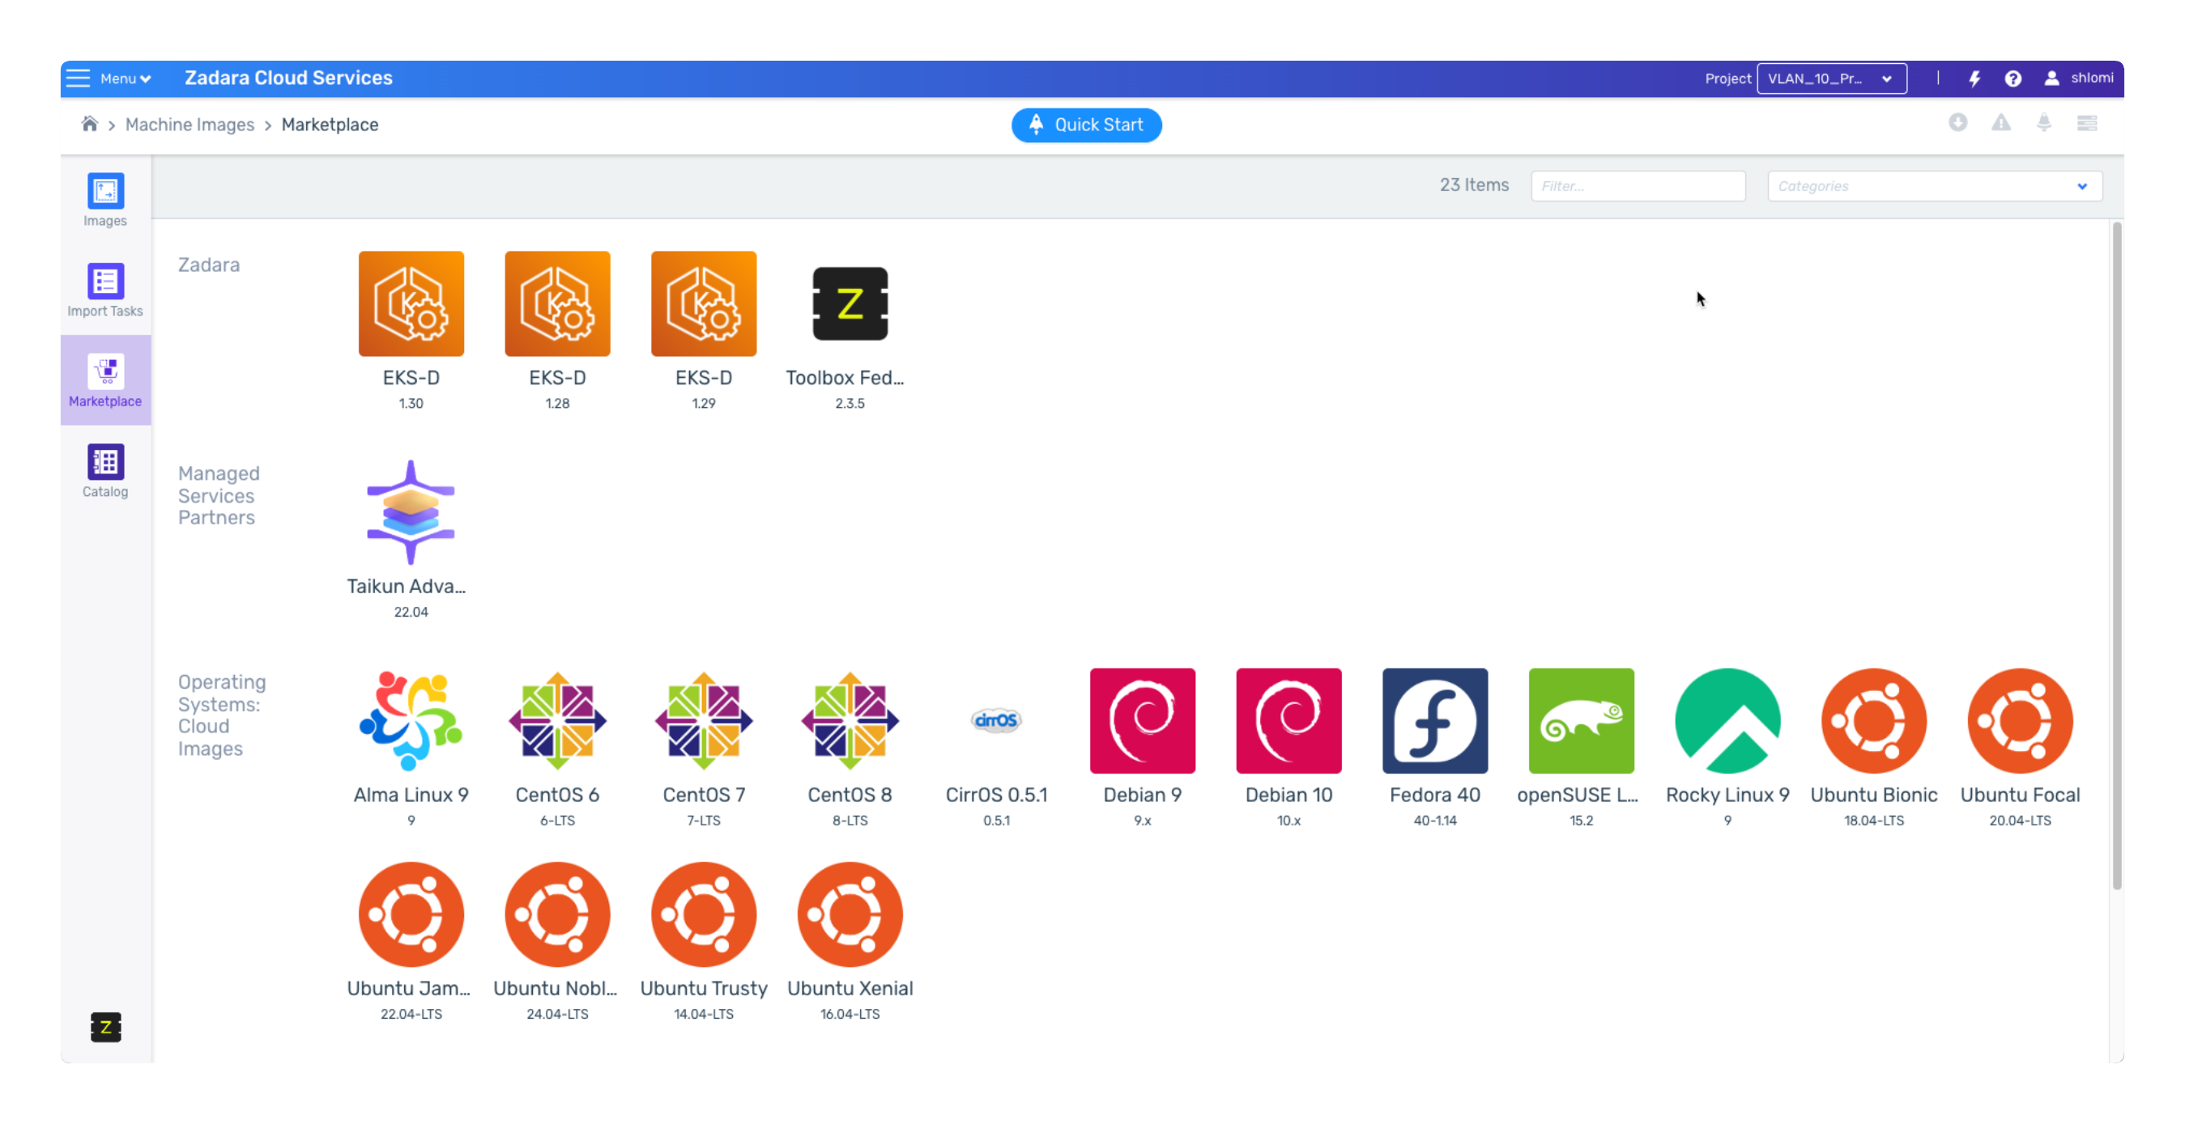Click the download arrow icon in toolbar
The height and width of the screenshot is (1124, 2185).
[x=1957, y=123]
